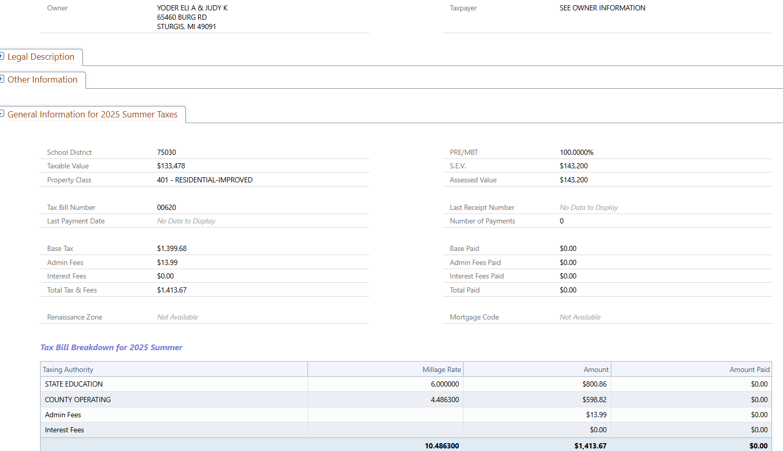Image resolution: width=783 pixels, height=451 pixels.
Task: Click General Information for 2025 Summer Taxes heading
Action: 92,115
